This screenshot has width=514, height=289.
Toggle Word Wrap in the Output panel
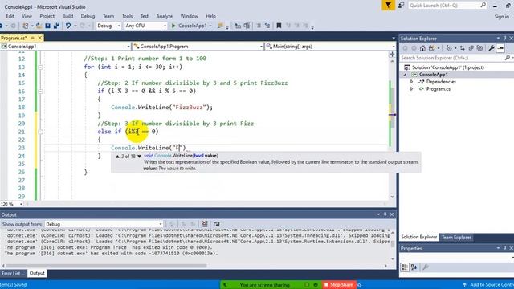[x=216, y=224]
